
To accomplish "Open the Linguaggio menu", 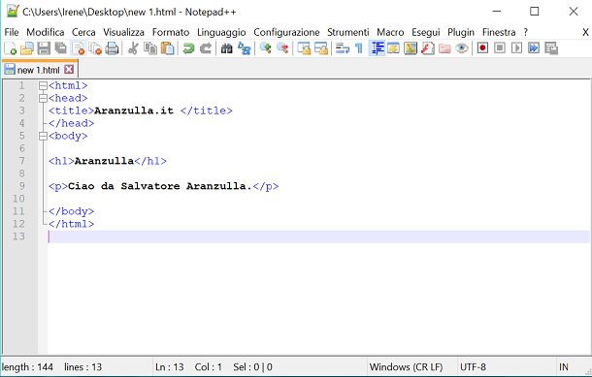I will tap(221, 32).
